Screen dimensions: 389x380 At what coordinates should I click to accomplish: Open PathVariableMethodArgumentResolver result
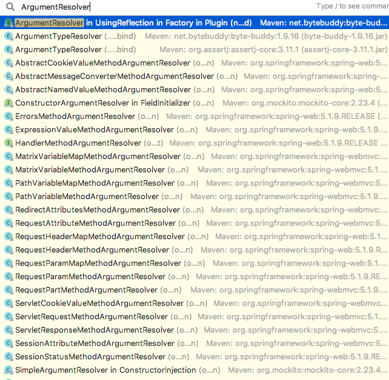[194, 196]
